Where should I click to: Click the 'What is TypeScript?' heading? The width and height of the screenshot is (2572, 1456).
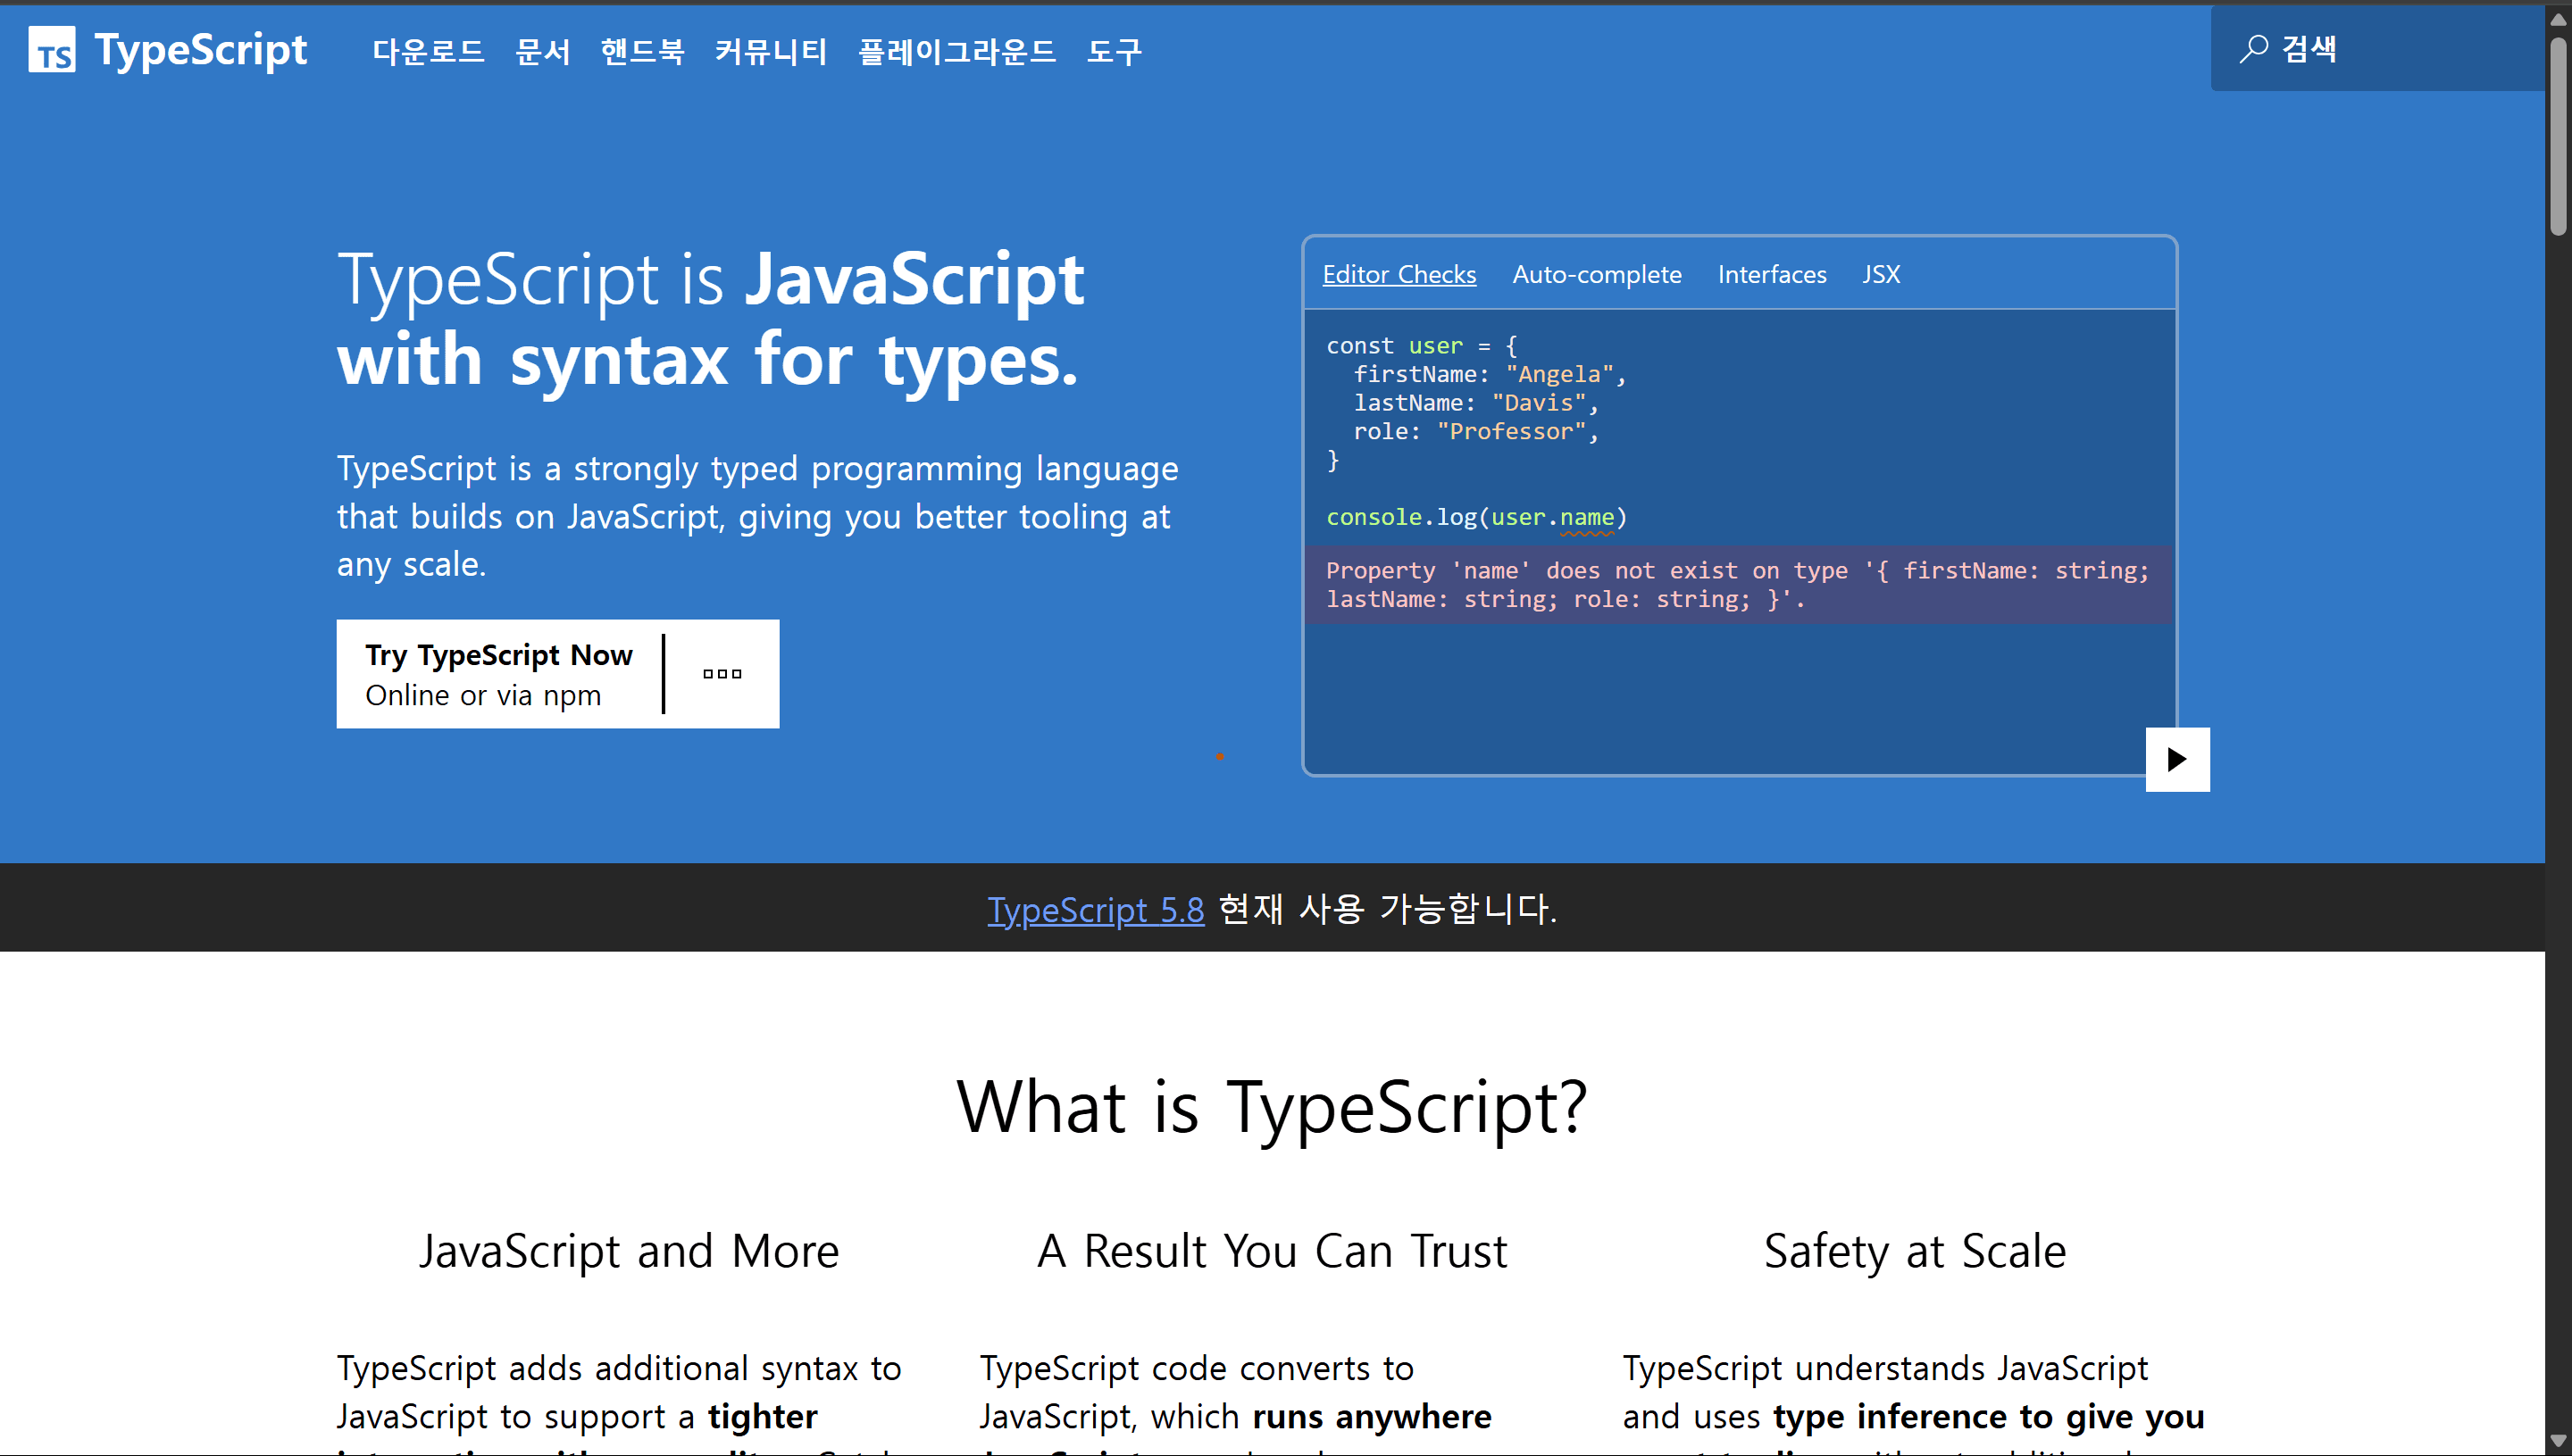1272,1107
